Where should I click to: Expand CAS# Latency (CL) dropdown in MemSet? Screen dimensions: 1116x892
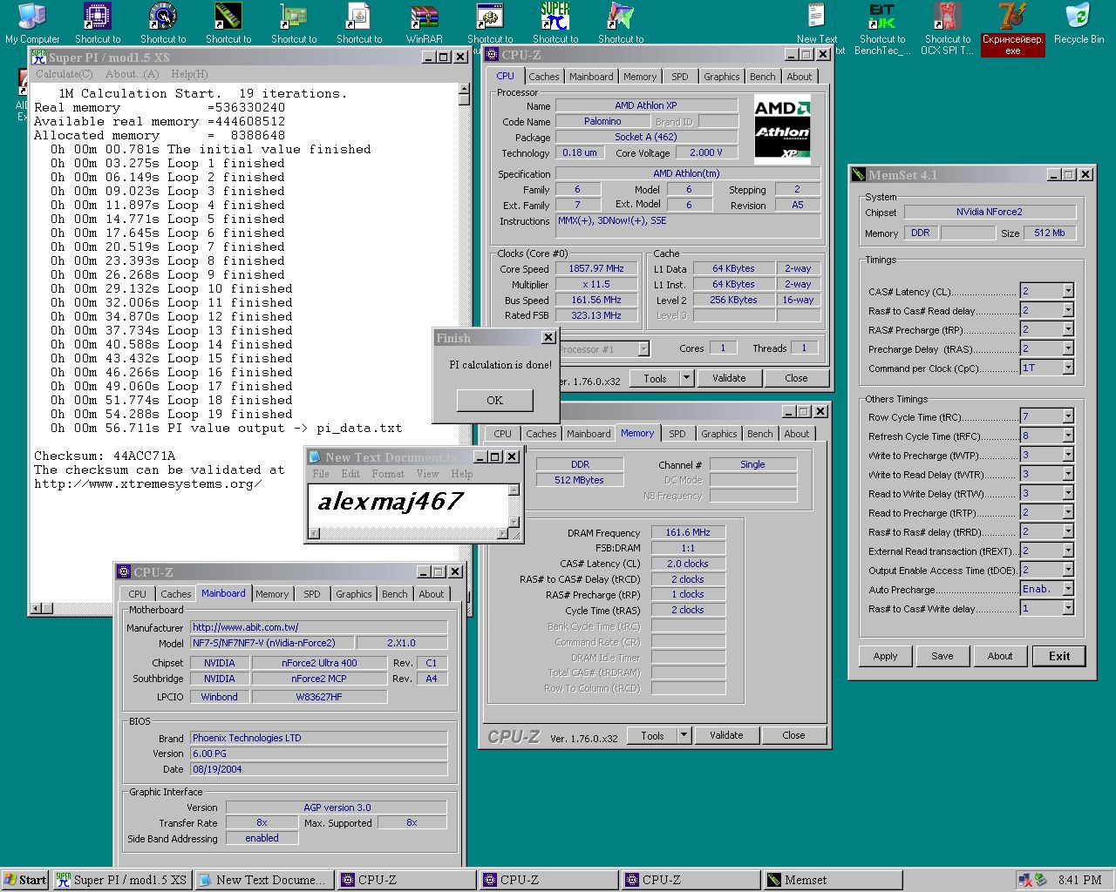tap(1068, 291)
